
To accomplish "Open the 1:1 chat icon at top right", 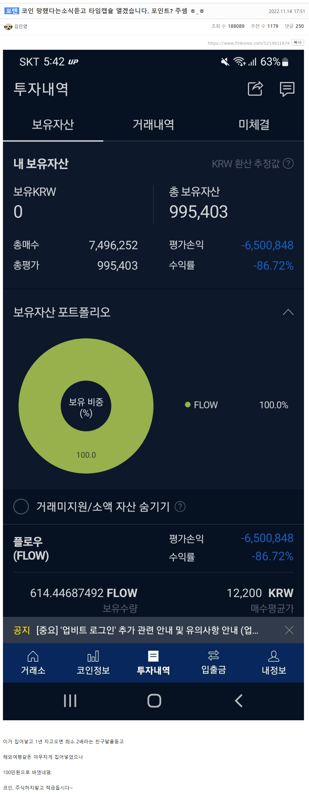I will click(x=287, y=89).
